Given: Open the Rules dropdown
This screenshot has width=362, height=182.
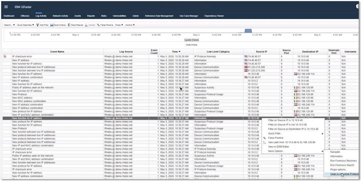Looking at the screenshot, I should tap(119, 25).
